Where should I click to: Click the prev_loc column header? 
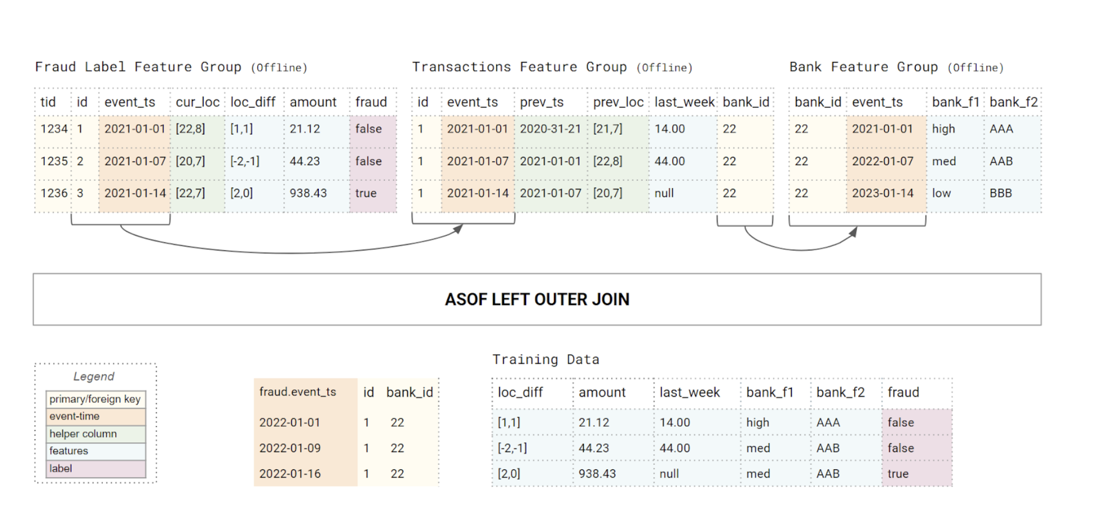tap(618, 102)
